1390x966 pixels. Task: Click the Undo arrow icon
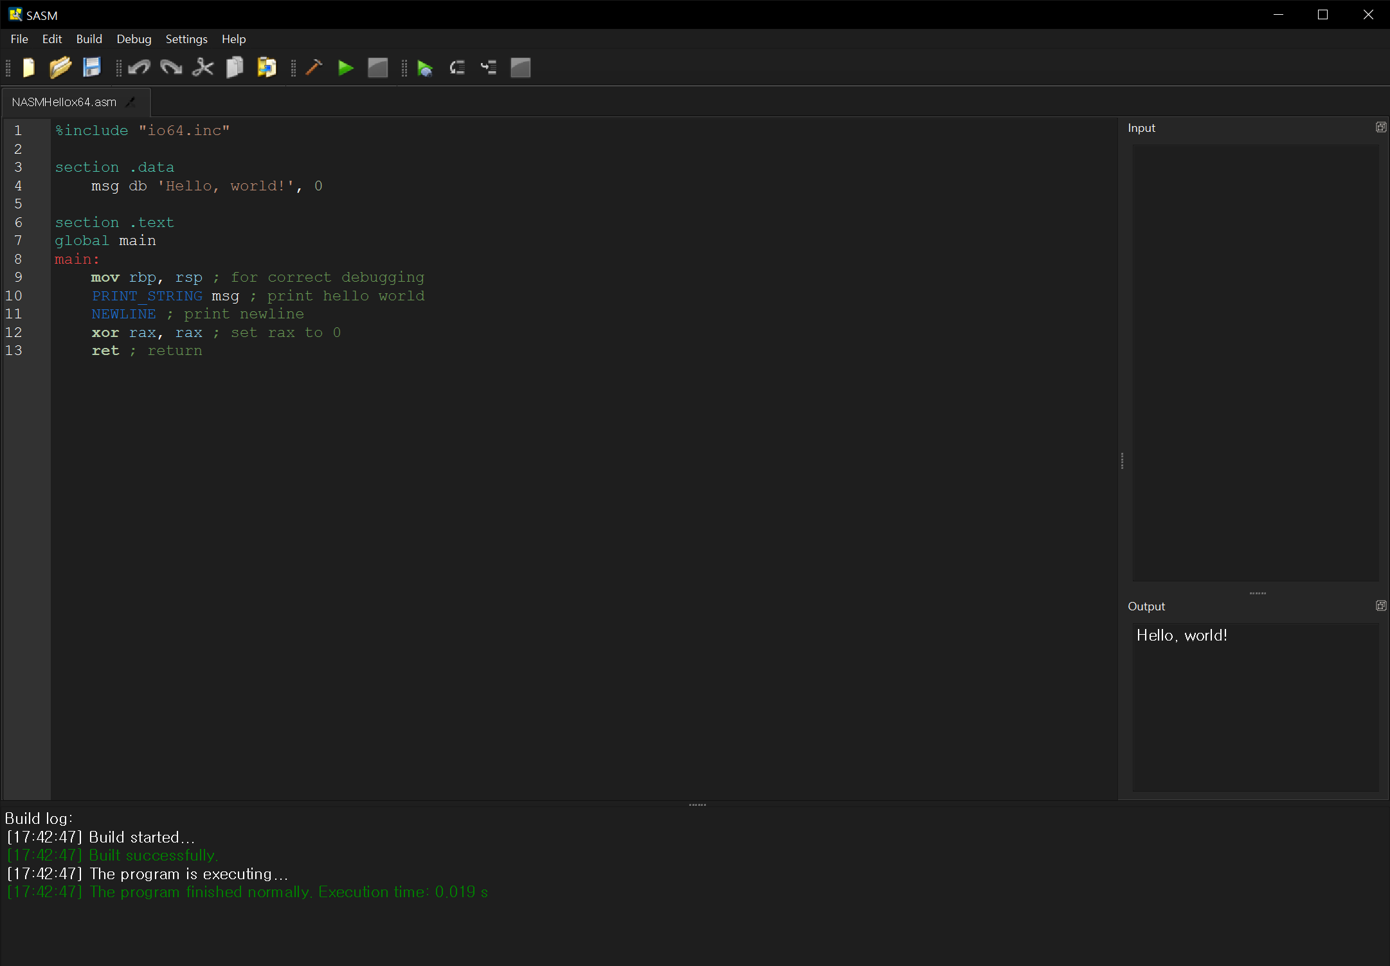point(139,68)
